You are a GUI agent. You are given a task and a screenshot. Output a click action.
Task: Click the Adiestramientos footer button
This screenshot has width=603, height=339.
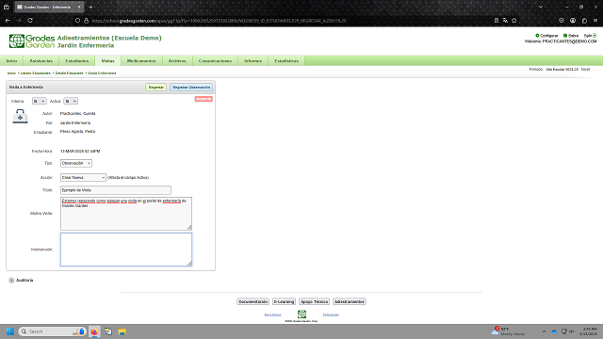(x=350, y=301)
